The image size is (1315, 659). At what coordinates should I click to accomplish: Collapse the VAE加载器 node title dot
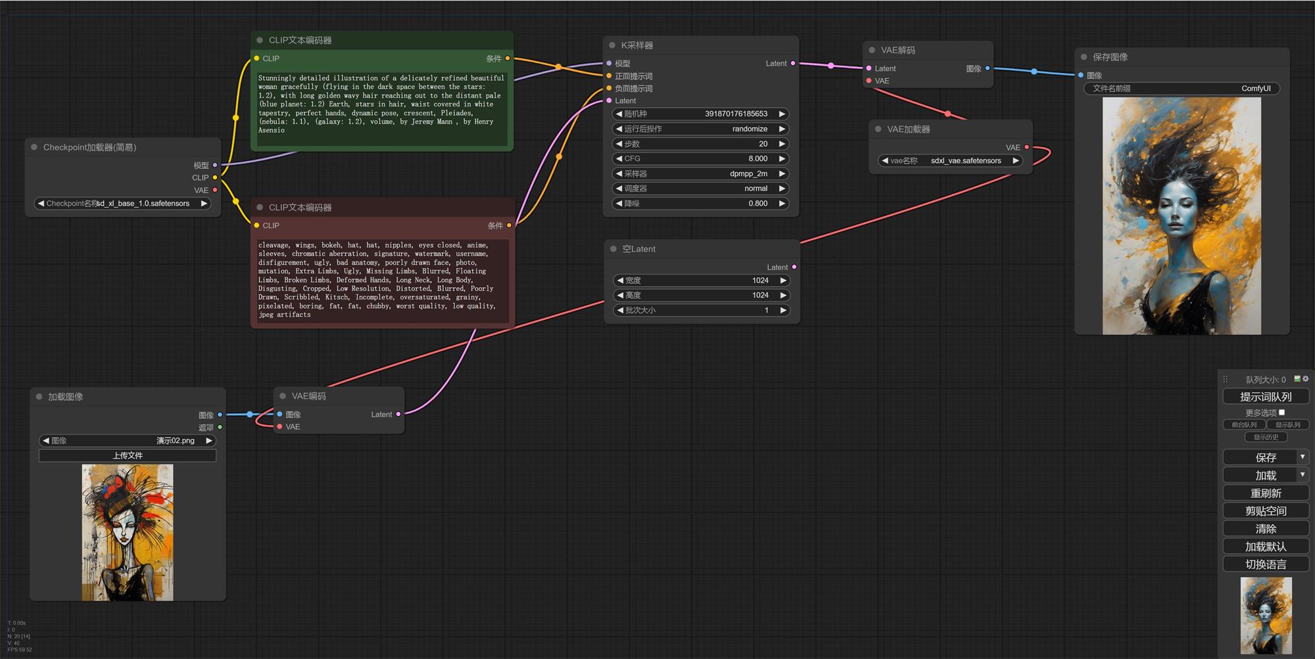coord(878,129)
